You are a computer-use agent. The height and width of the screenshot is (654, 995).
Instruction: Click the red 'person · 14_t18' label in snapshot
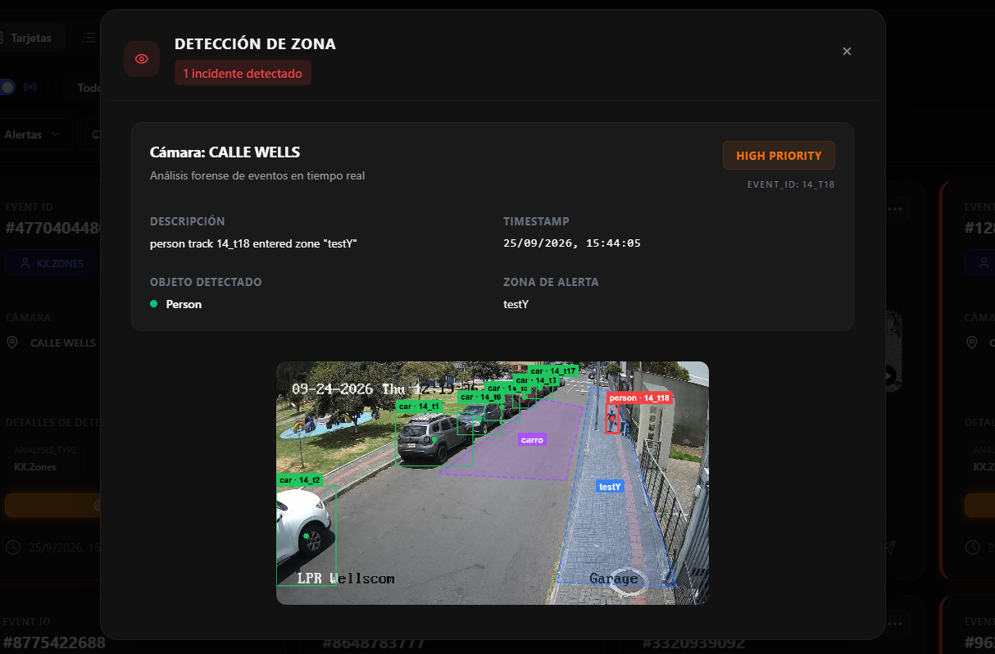pyautogui.click(x=639, y=398)
